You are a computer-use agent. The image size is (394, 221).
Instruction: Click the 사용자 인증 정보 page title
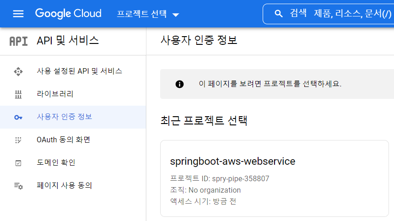click(199, 40)
